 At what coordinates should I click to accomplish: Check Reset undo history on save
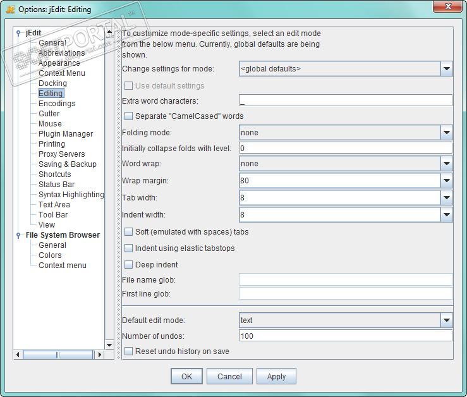coord(128,351)
